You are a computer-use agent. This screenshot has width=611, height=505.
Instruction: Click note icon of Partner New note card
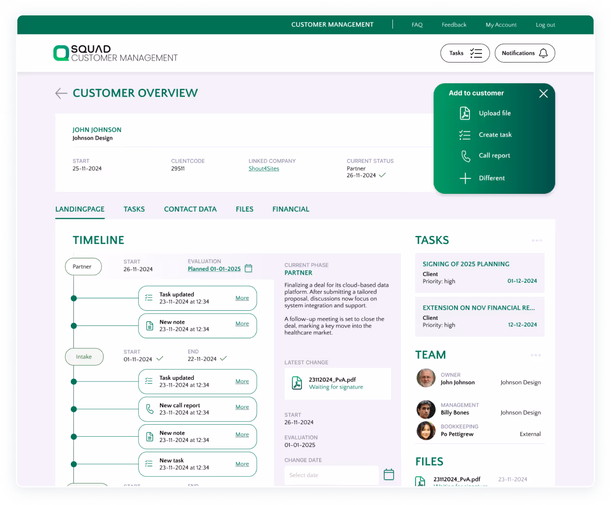click(x=149, y=326)
